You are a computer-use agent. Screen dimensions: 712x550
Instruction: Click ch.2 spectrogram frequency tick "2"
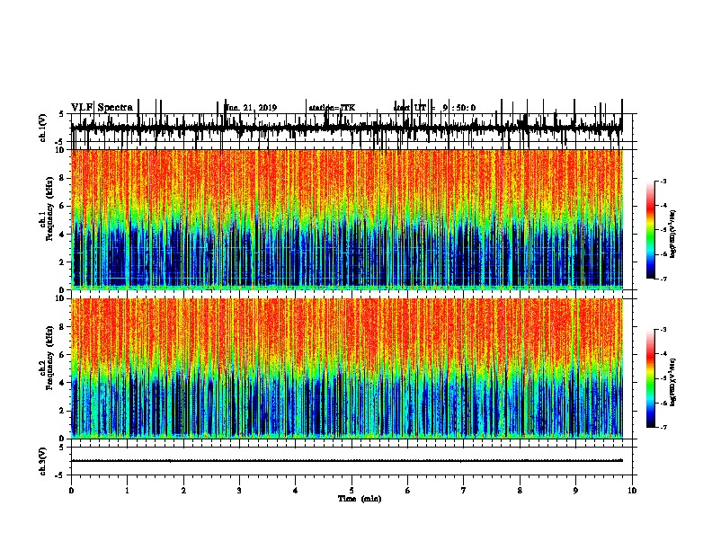coord(62,411)
